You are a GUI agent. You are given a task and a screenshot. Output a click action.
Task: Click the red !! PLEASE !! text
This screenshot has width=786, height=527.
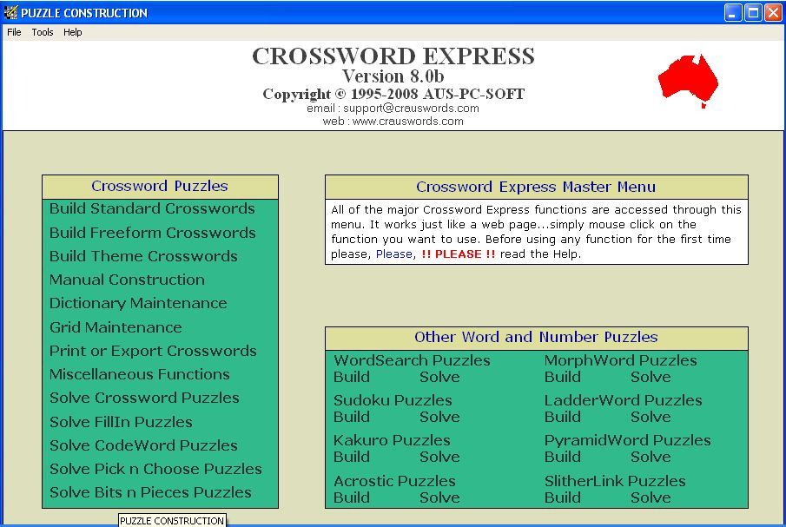pyautogui.click(x=459, y=254)
